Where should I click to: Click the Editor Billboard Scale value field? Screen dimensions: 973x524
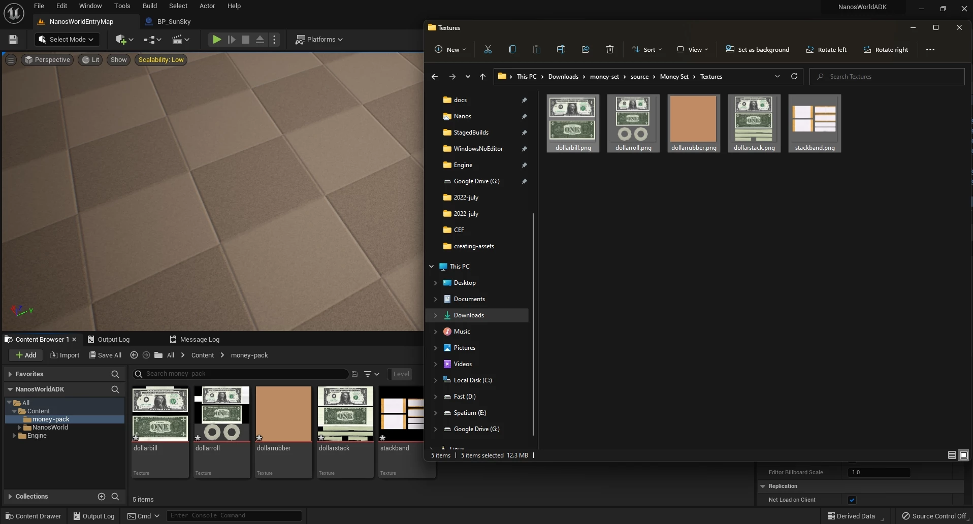(x=879, y=473)
